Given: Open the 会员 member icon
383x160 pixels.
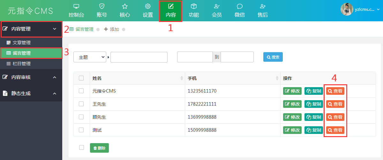Looking at the screenshot, I should (217, 6).
